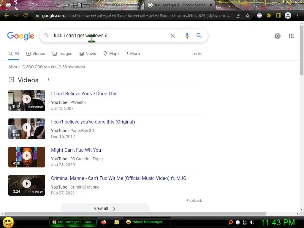Play the 0:12 PWee28 video thumbnail
The image size is (304, 228).
[27, 101]
